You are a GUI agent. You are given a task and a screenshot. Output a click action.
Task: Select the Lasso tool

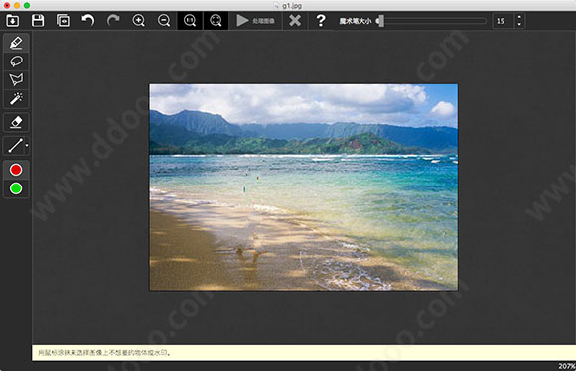point(16,61)
